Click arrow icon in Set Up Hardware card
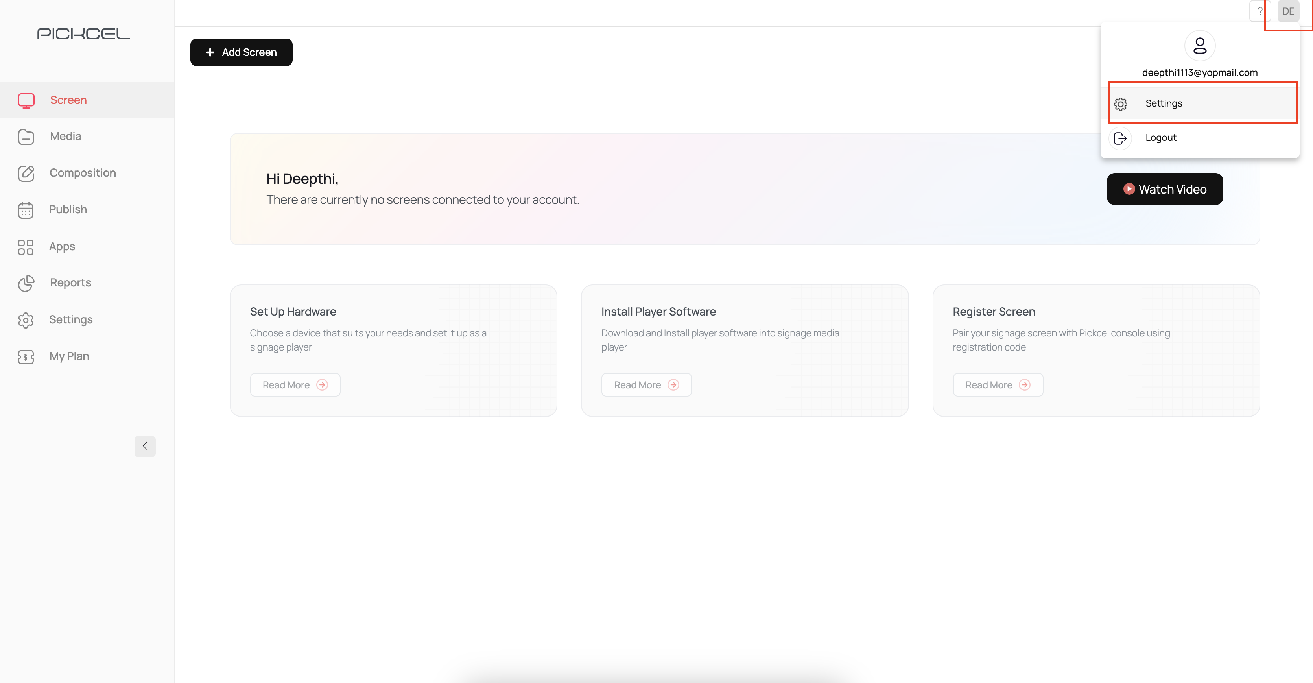Viewport: 1313px width, 683px height. 322,385
